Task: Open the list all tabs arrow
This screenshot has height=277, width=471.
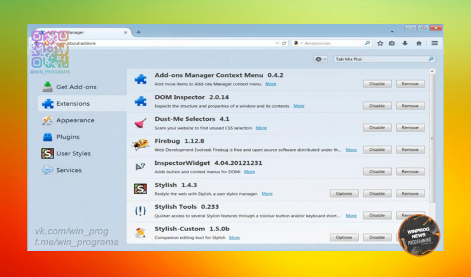Action: pyautogui.click(x=392, y=32)
